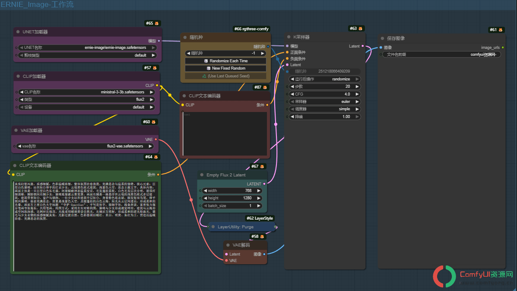517x291 pixels.
Task: Increase batch_size using its right arrow
Action: (x=259, y=206)
